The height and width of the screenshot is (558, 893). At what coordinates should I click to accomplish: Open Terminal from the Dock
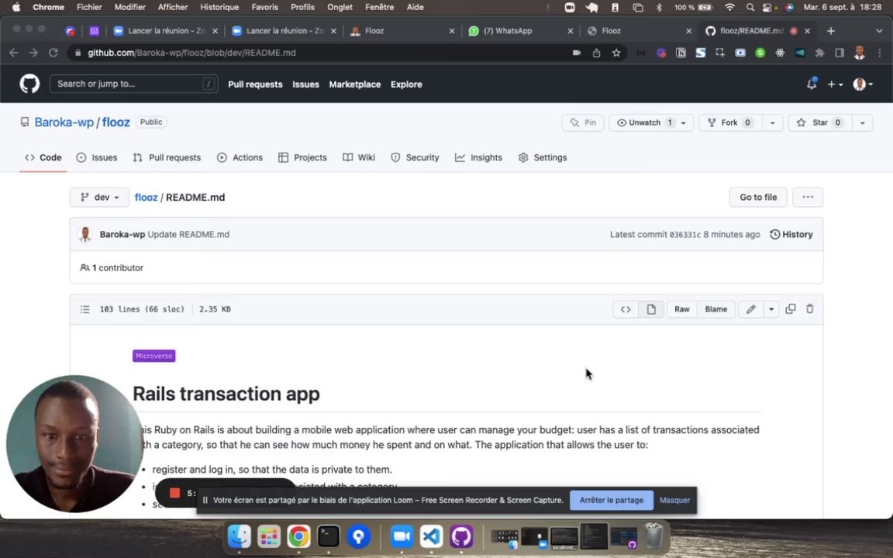click(x=329, y=536)
